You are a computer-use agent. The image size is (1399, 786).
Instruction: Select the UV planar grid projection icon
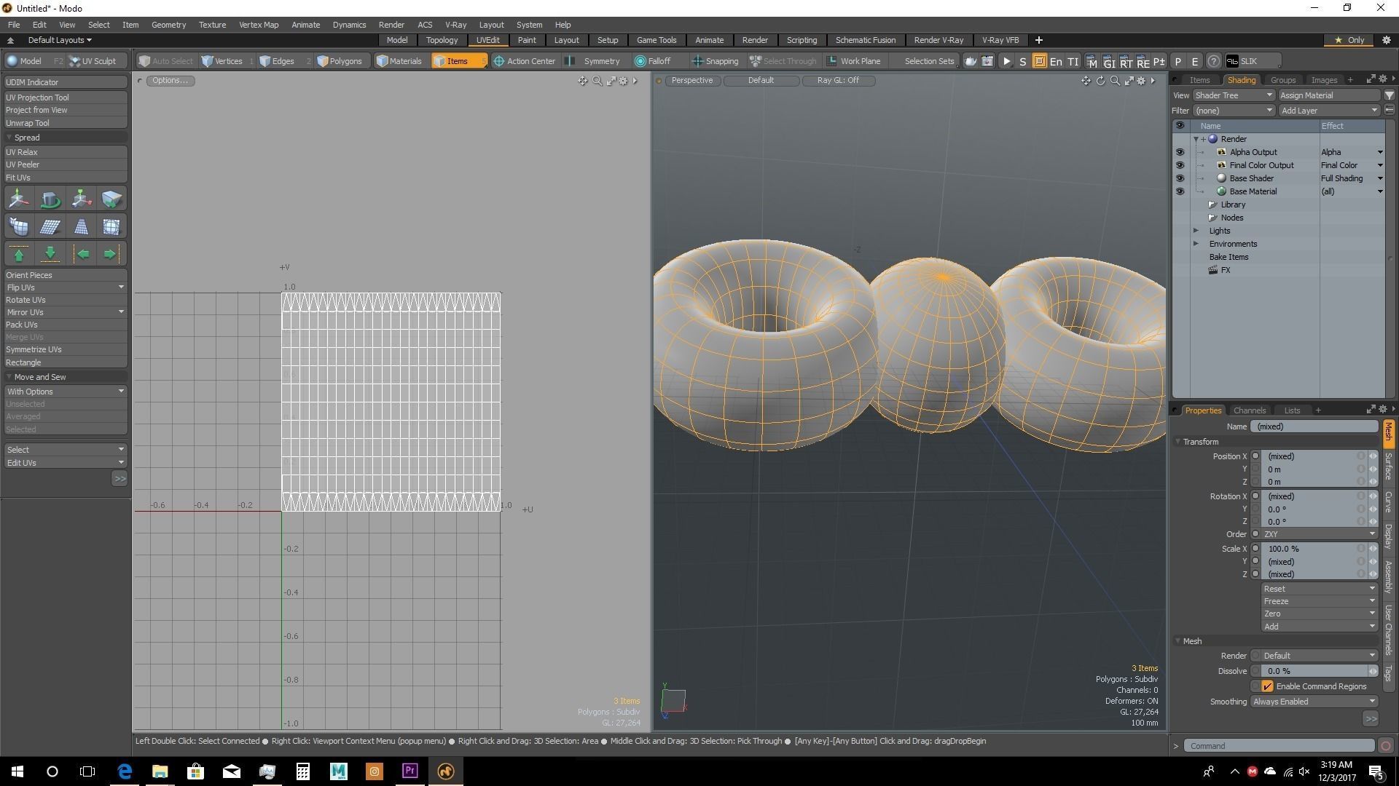point(50,227)
